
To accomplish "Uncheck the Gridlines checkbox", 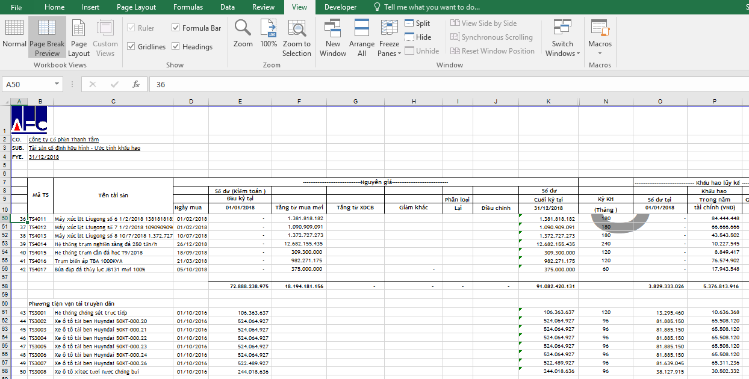I will (131, 47).
